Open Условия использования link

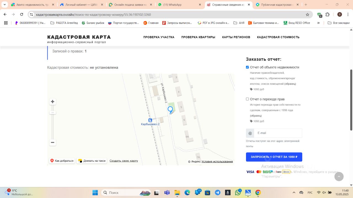pyautogui.click(x=217, y=161)
